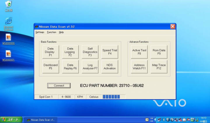Image resolution: width=210 pixels, height=123 pixels.
Task: Open the Data Logging F2 function
Action: pyautogui.click(x=70, y=52)
